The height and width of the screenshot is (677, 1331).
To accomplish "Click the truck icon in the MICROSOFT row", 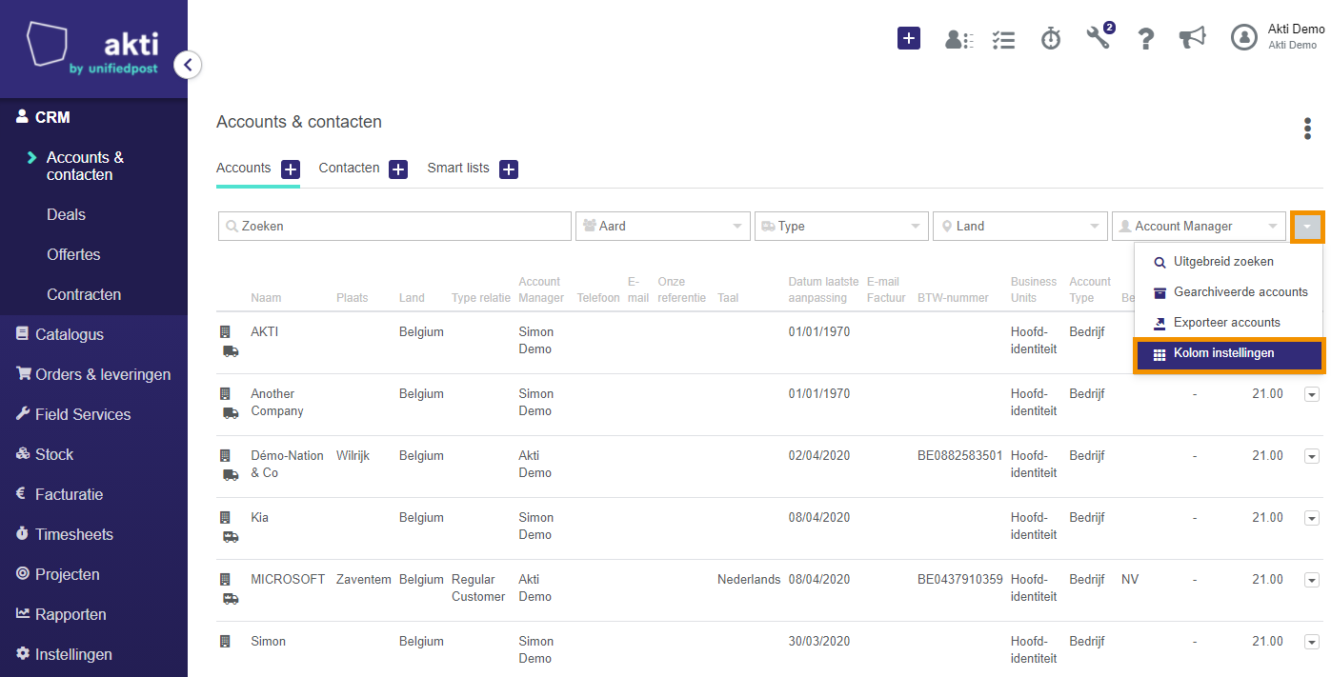I will point(231,598).
